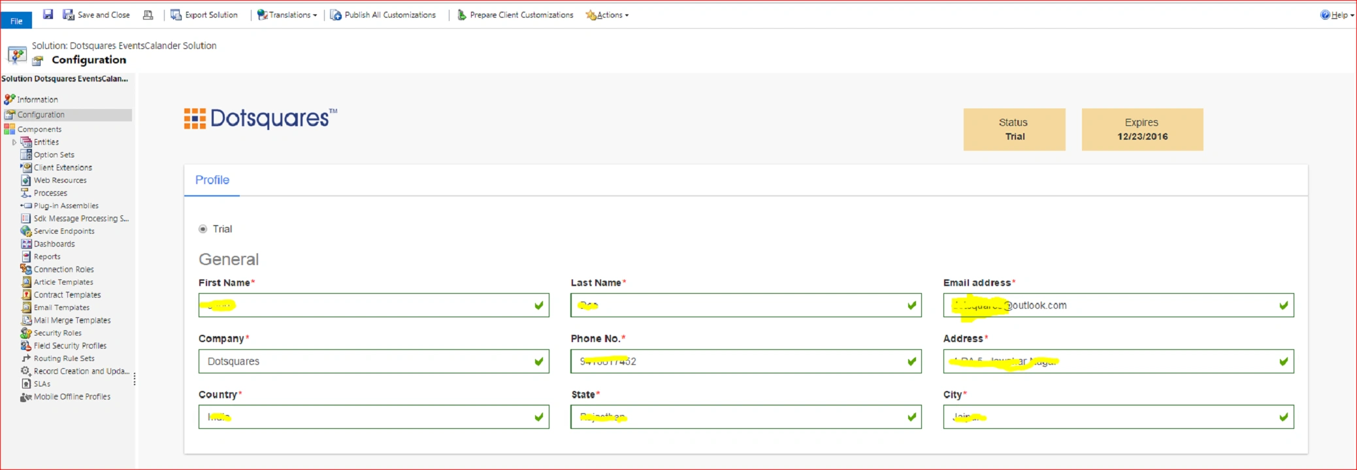Expand the Entities tree node
1357x470 pixels.
click(x=14, y=142)
